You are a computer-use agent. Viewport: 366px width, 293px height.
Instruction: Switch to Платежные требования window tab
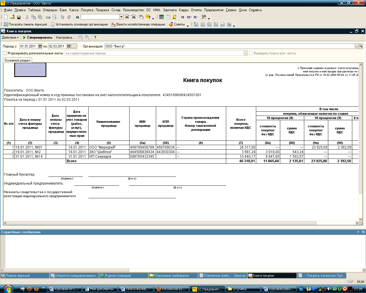(173, 276)
